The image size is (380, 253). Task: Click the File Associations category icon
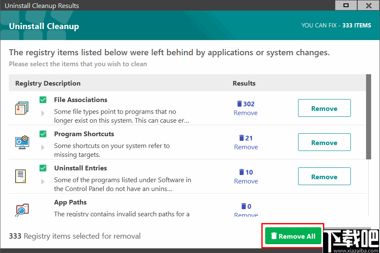(x=22, y=108)
